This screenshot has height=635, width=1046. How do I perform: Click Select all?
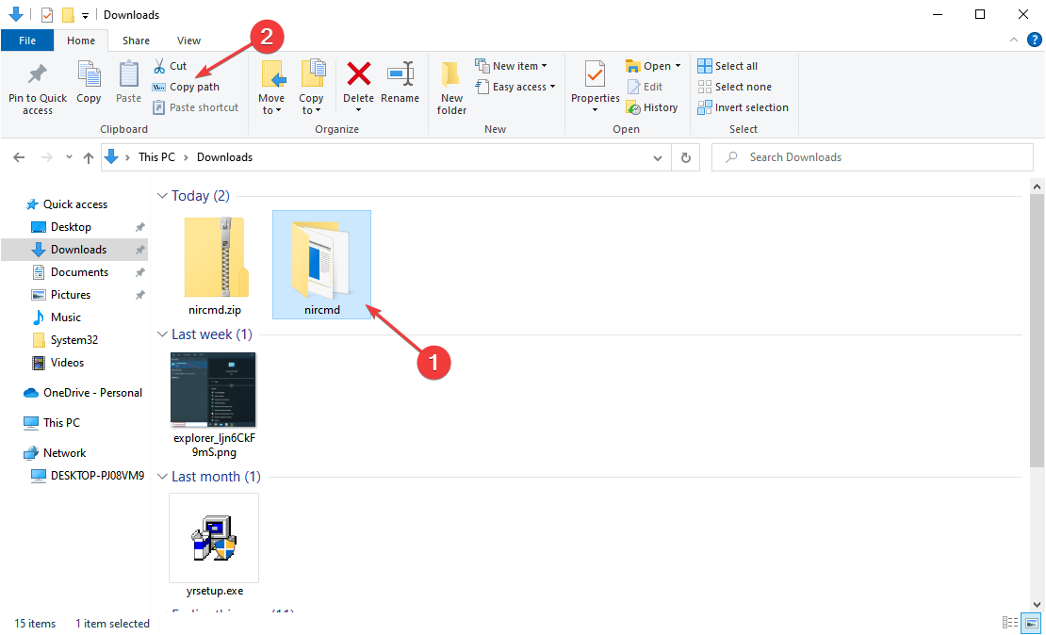tap(727, 66)
